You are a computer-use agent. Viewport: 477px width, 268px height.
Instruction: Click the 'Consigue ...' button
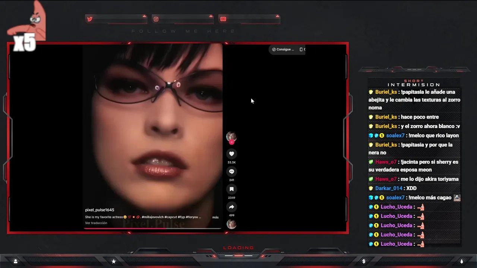(x=283, y=49)
